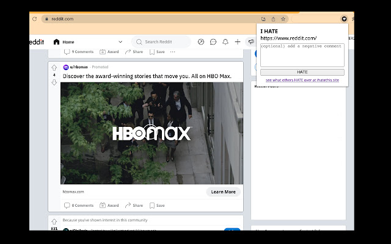Image resolution: width=391 pixels, height=244 pixels.
Task: Click the Learn More button
Action: (x=223, y=192)
